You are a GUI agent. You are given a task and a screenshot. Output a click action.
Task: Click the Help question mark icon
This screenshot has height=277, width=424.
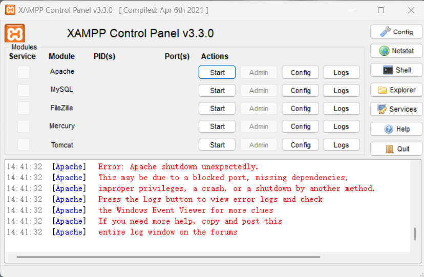[389, 129]
